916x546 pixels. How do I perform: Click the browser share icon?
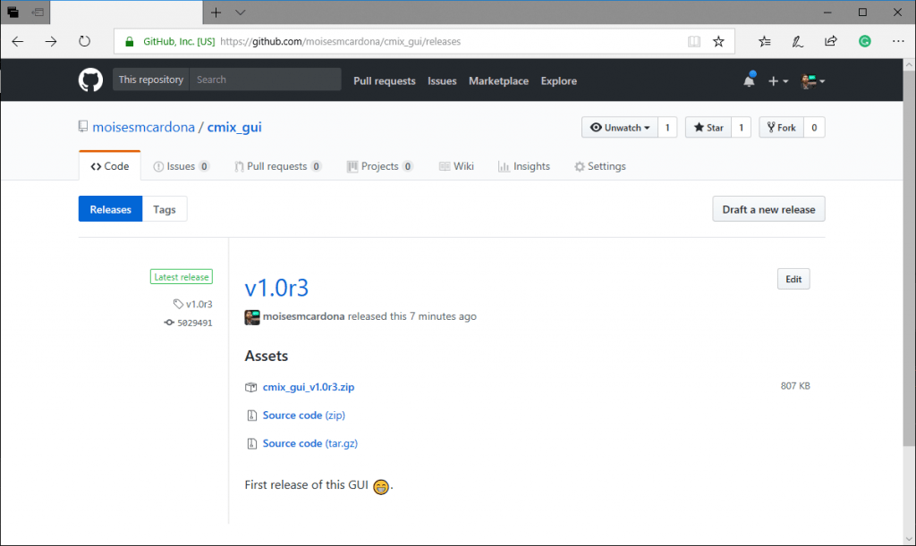831,41
